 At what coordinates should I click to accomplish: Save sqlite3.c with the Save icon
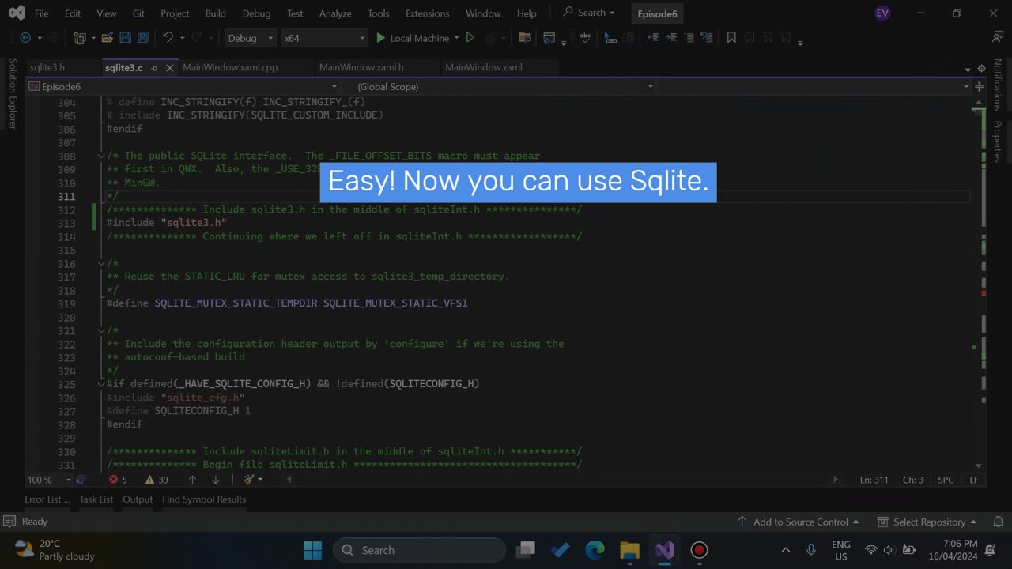(125, 38)
